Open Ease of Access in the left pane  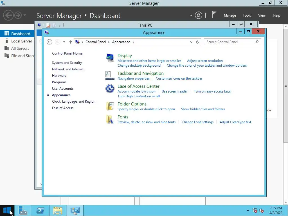point(63,108)
